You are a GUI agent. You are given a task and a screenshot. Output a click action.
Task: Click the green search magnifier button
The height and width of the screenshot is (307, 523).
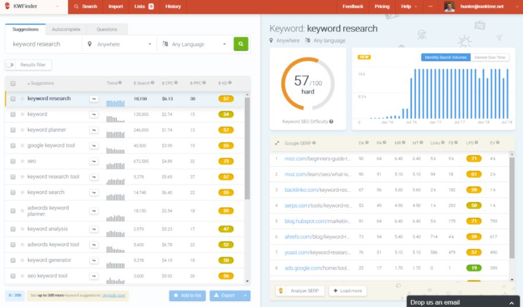pyautogui.click(x=241, y=44)
